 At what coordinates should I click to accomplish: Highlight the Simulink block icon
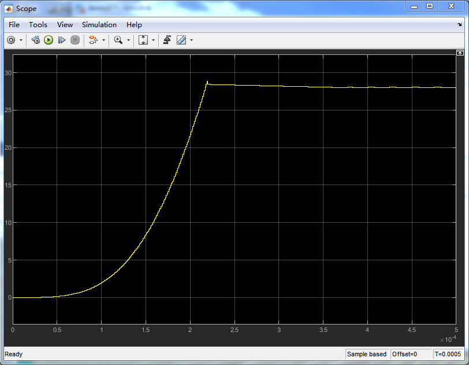93,40
